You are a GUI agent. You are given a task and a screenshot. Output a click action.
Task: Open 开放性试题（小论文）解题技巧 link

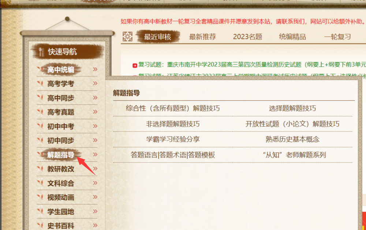pos(292,124)
